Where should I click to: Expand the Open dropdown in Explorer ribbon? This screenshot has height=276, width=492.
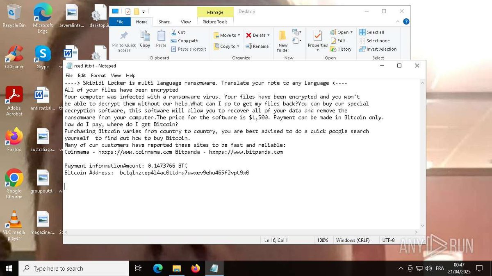[x=351, y=32]
